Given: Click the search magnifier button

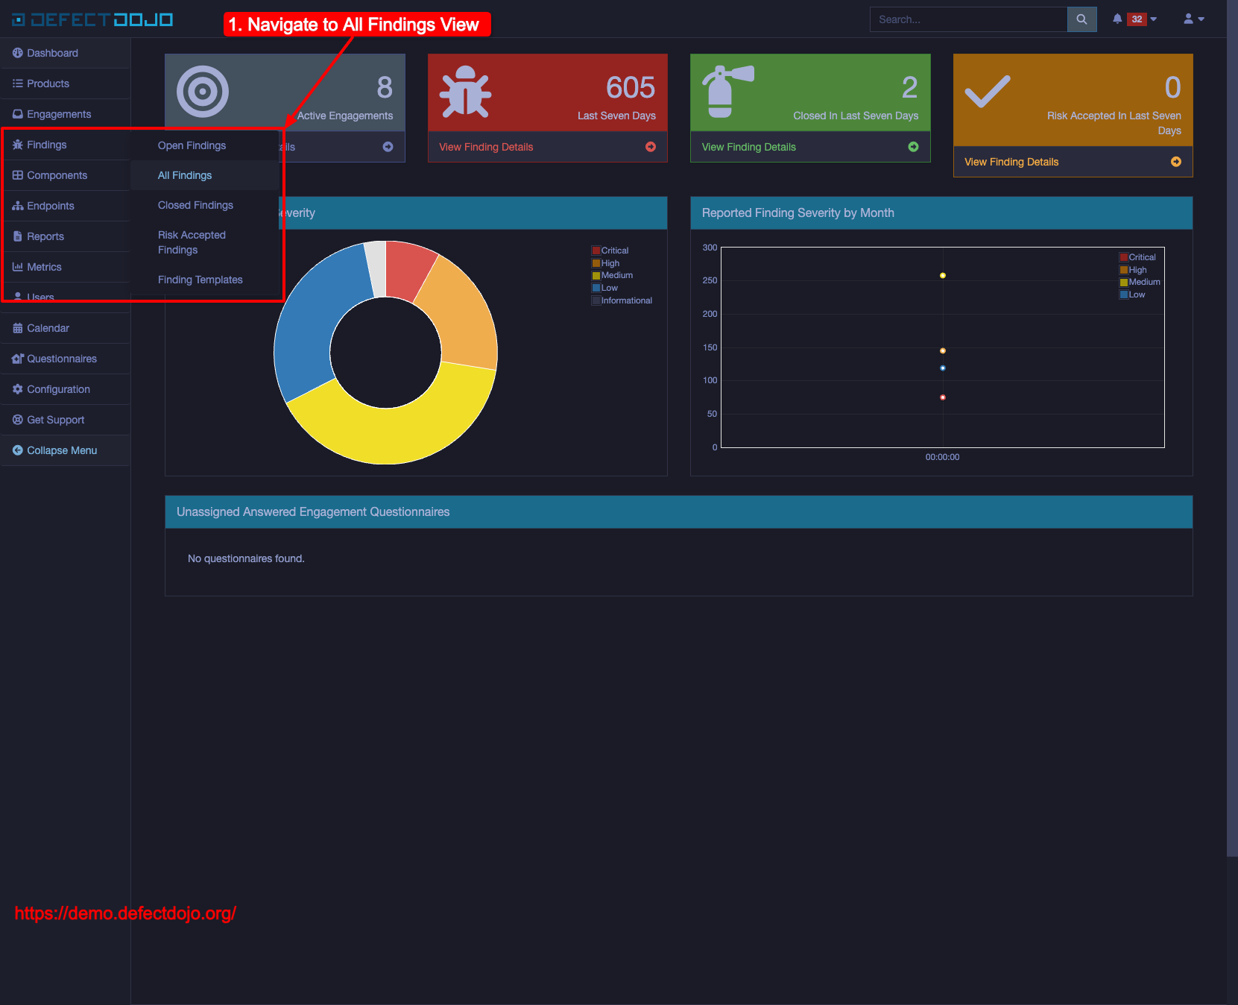Looking at the screenshot, I should pos(1081,19).
